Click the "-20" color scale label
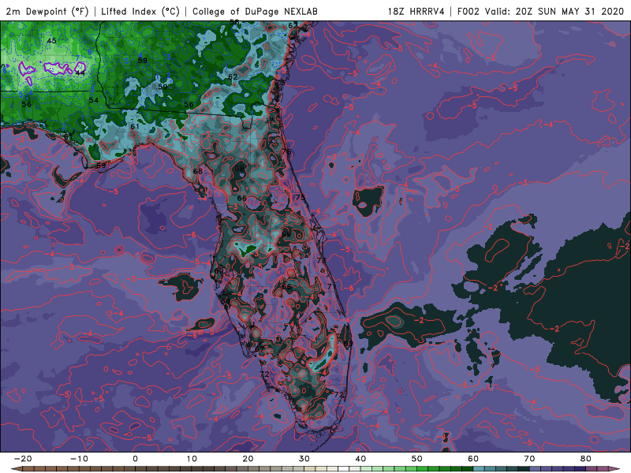The height and width of the screenshot is (473, 631). pyautogui.click(x=23, y=459)
